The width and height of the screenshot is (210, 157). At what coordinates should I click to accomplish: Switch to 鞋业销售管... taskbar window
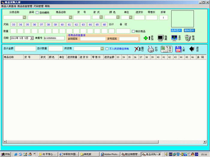click(x=131, y=154)
